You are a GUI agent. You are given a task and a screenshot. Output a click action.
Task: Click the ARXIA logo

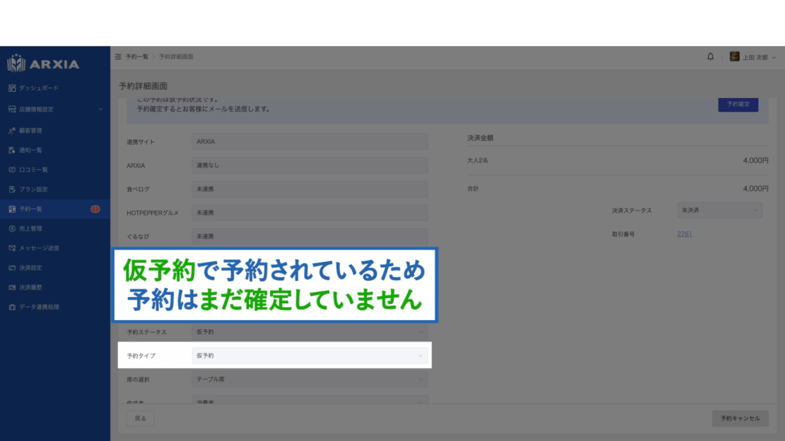pyautogui.click(x=44, y=64)
